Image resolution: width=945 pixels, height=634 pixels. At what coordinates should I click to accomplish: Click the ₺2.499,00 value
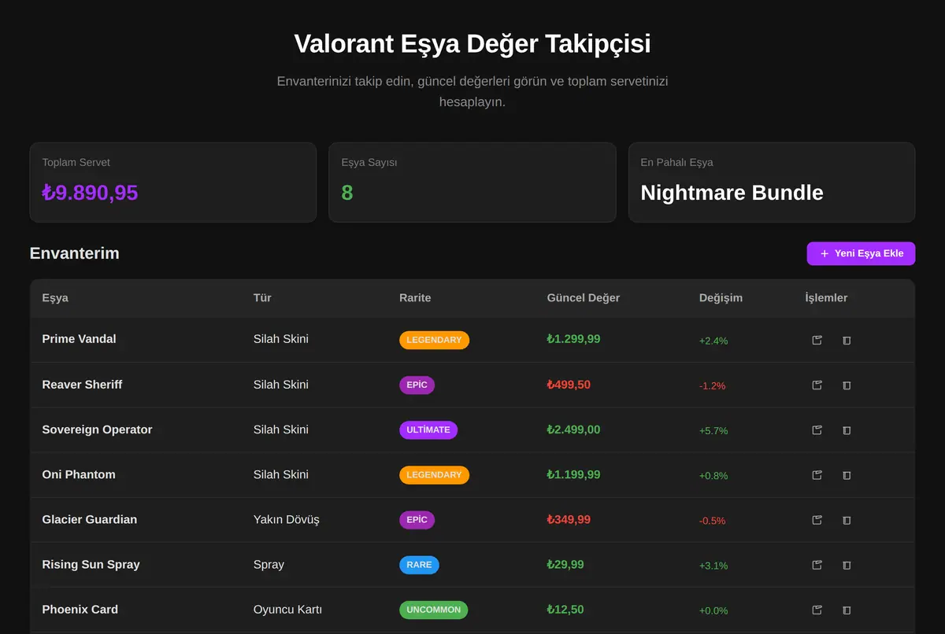pos(573,429)
